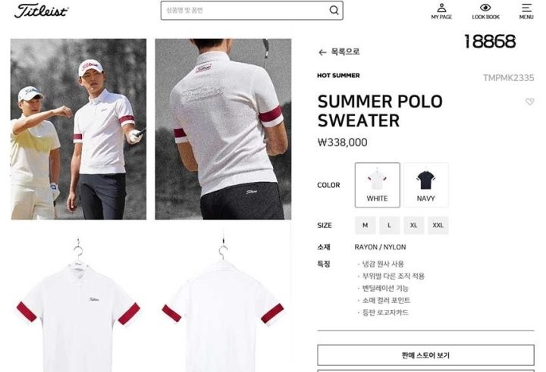Select size M
The image size is (546, 372).
coord(365,225)
